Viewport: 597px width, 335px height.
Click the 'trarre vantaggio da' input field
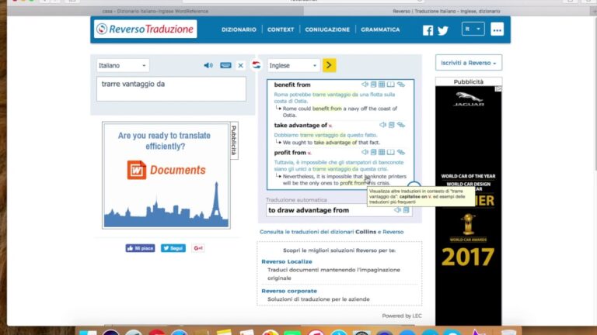point(171,89)
